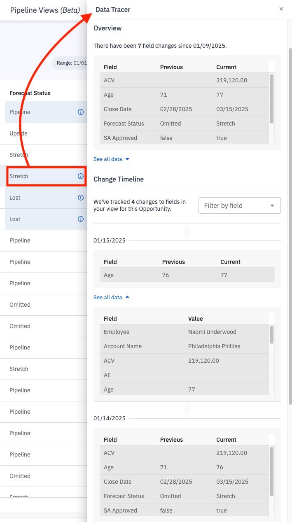Click info icon on first Pipeline row
The image size is (292, 522).
(x=81, y=112)
